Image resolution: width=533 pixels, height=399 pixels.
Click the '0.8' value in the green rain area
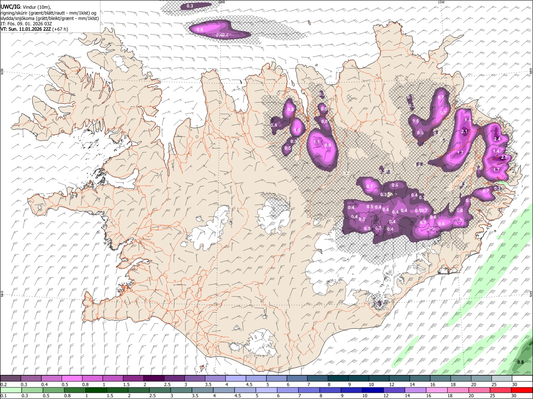tap(521, 362)
